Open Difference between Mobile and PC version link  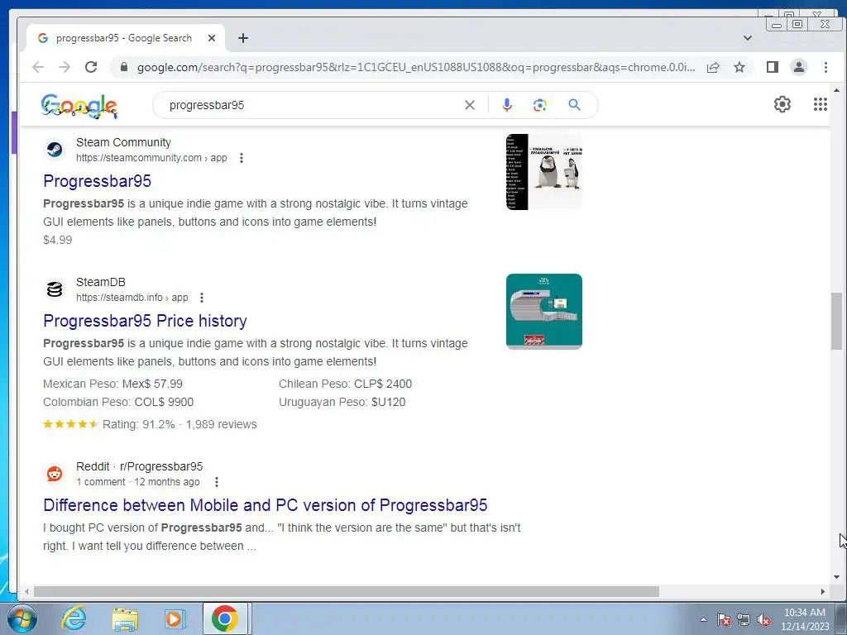(x=266, y=505)
